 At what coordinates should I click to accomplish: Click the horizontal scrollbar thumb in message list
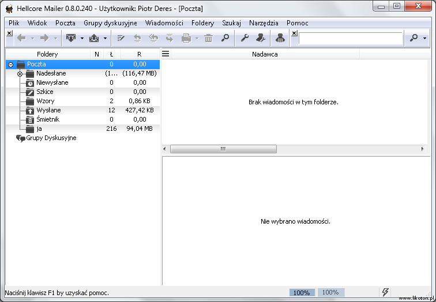click(223, 149)
